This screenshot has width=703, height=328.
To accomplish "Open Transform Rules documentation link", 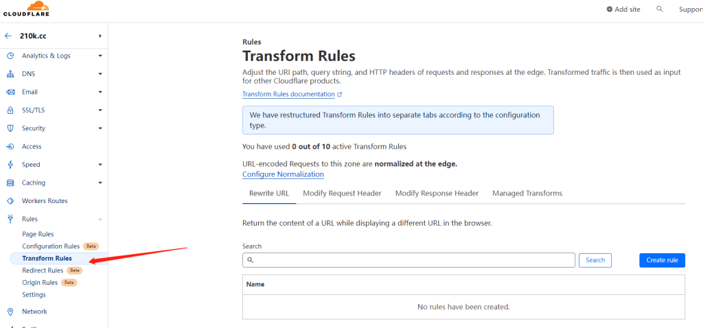I will click(288, 94).
